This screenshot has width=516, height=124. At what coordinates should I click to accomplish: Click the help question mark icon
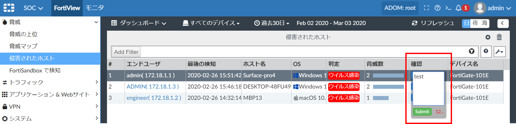click(437, 8)
